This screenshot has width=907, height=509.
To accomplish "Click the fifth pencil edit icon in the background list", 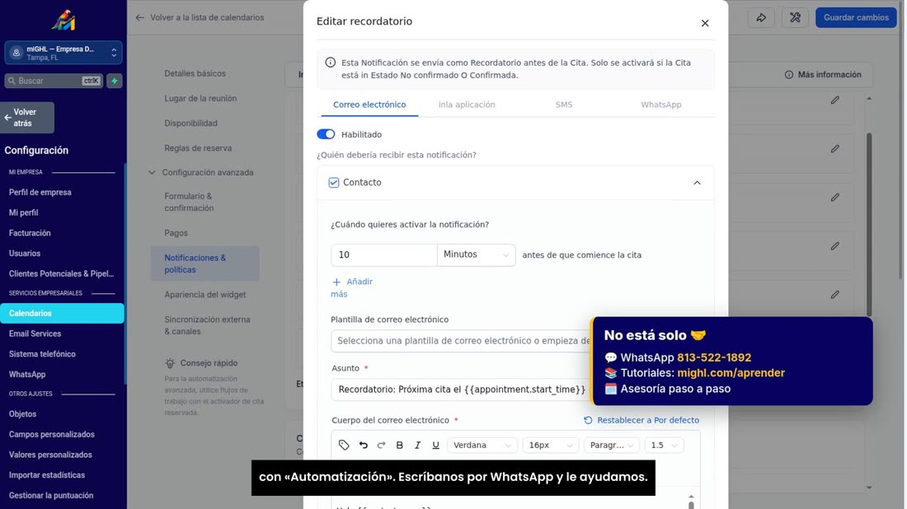I will pos(834,295).
